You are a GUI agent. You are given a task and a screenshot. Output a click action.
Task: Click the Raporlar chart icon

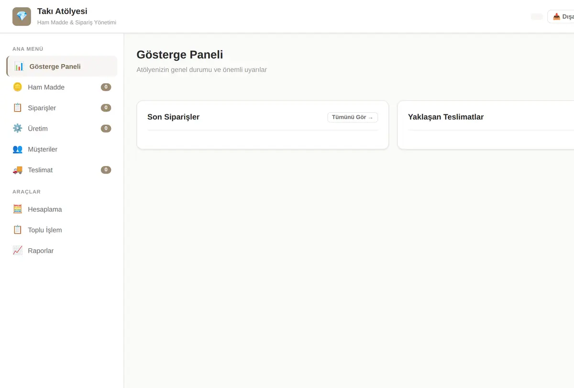pyautogui.click(x=18, y=251)
